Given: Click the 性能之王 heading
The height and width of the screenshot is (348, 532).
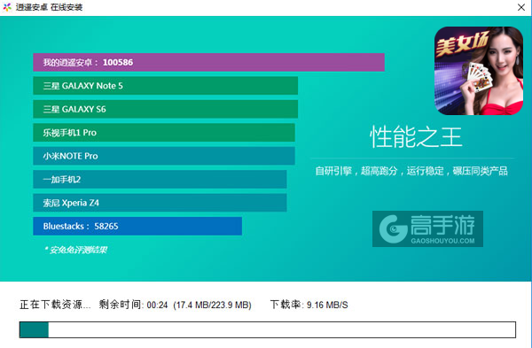Looking at the screenshot, I should (416, 137).
